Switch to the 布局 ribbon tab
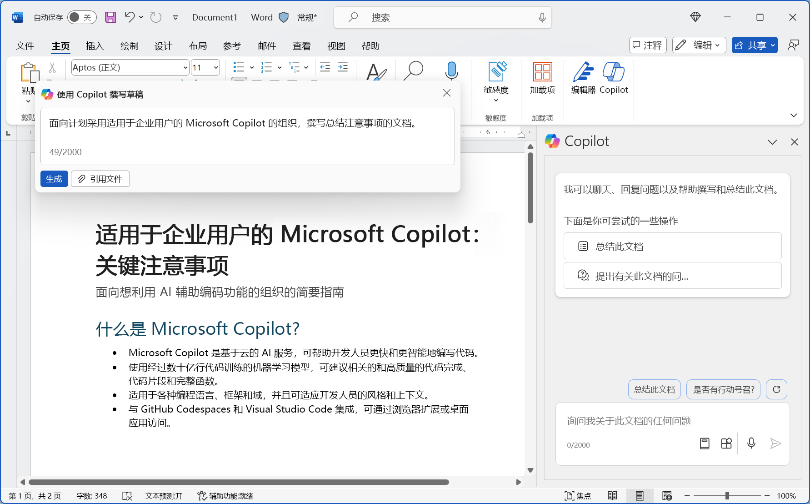810x504 pixels. (198, 46)
